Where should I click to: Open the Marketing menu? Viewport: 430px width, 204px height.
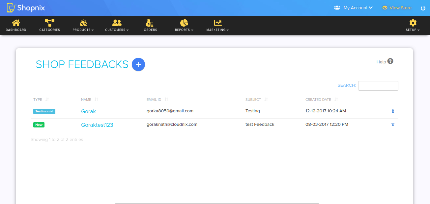tap(218, 25)
